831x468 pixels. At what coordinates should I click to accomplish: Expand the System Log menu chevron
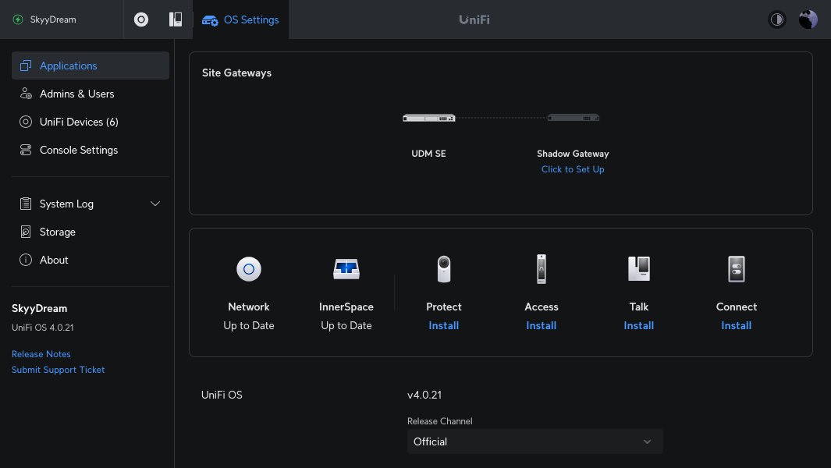click(x=155, y=204)
